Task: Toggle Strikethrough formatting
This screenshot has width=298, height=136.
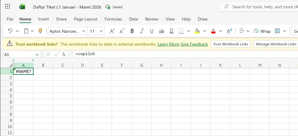Action: 162,31
